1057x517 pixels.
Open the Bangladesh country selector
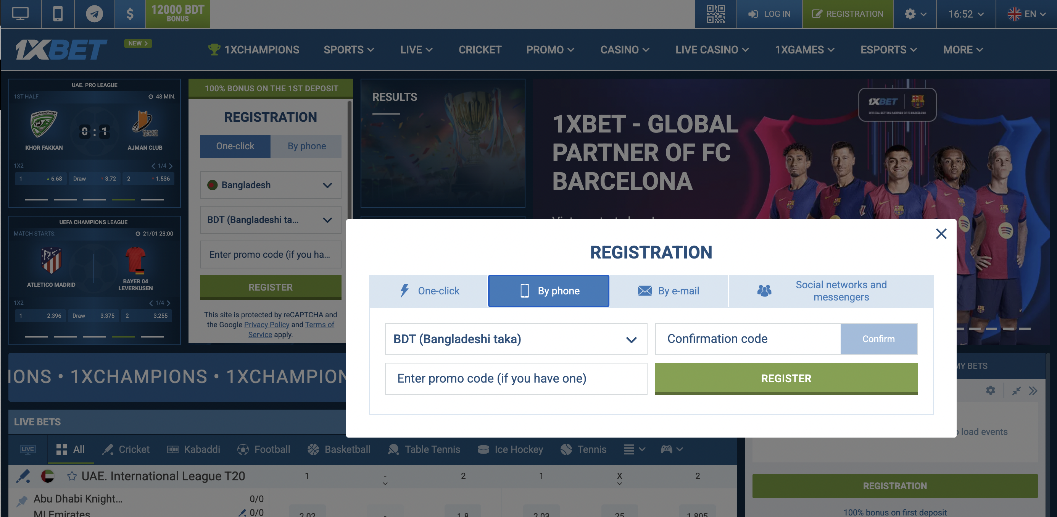[x=270, y=185]
